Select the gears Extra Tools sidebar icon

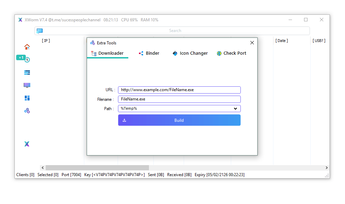(27, 110)
